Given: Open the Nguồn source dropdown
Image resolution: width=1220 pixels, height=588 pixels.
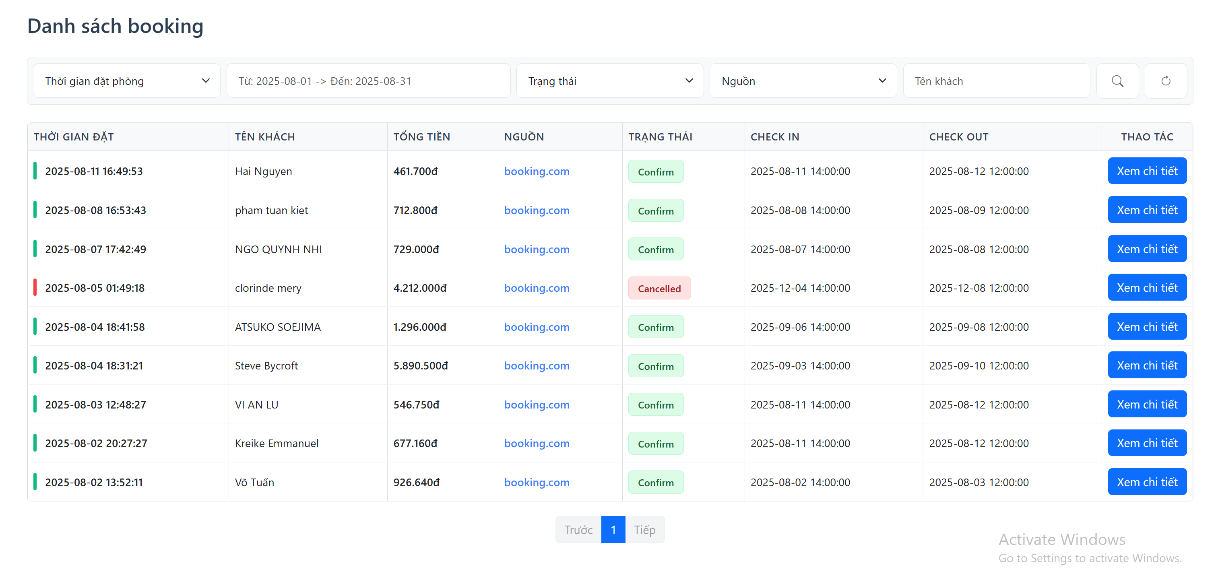Looking at the screenshot, I should [x=803, y=81].
